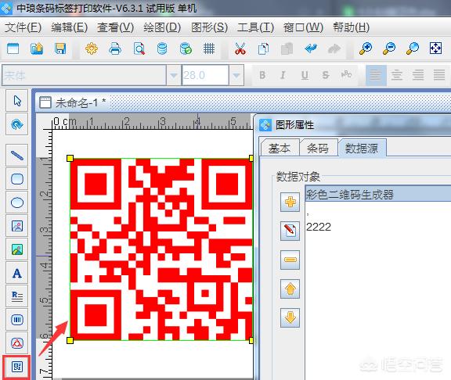Screen dimensions: 451x380
Task: Click the plain magnifier zoom icon
Action: coord(413,48)
